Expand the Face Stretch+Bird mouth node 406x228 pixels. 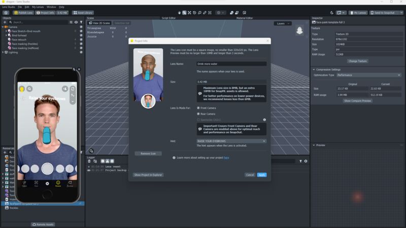(6, 31)
